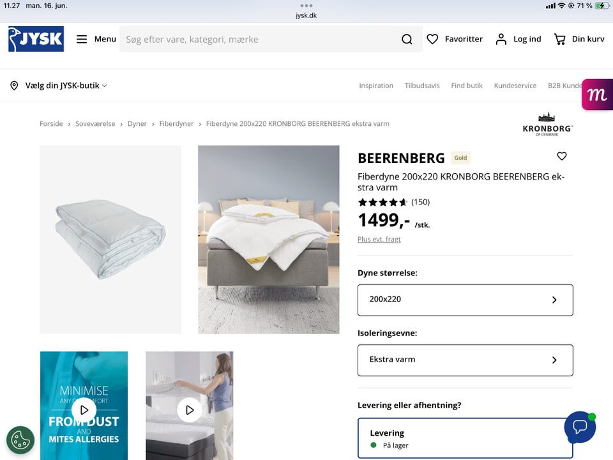This screenshot has height=460, width=613.
Task: Open the Ekstra varm isoleringsevne selector
Action: [x=465, y=360]
